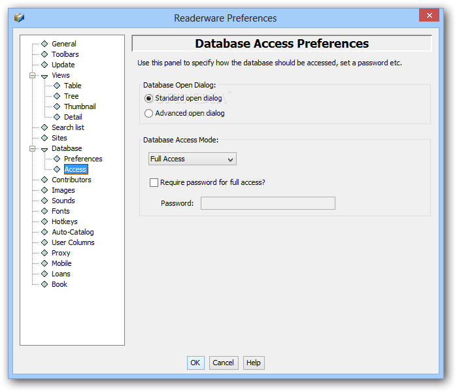Open Book preferences
Viewport: 457px width, 392px height.
click(59, 284)
